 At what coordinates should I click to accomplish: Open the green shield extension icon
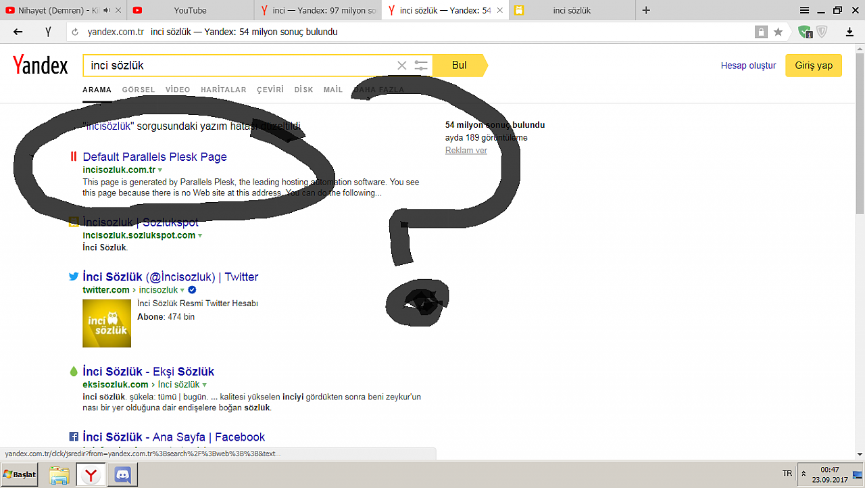pyautogui.click(x=805, y=32)
